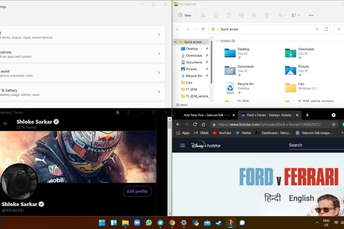The image size is (344, 229).
Task: Switch to the Ford v Ferrari Hotstar tab
Action: pos(270,115)
